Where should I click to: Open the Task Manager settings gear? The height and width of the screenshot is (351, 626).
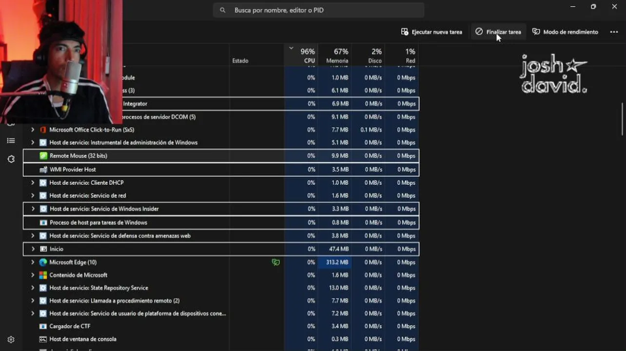coord(11,340)
